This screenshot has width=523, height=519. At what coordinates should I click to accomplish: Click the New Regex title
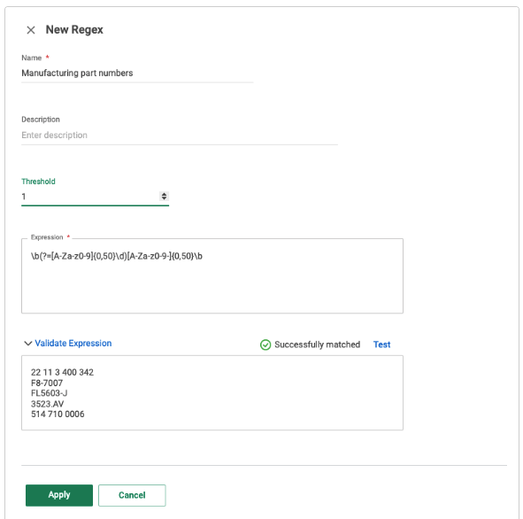click(x=74, y=30)
